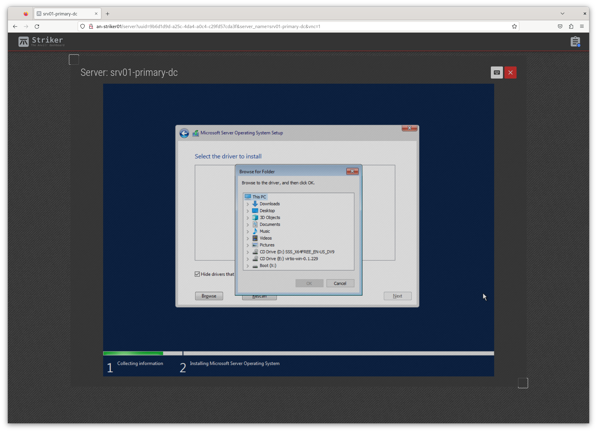597x432 pixels.
Task: Select SSS_X64FREE_EN-US_DV9 drive label
Action: pos(310,252)
